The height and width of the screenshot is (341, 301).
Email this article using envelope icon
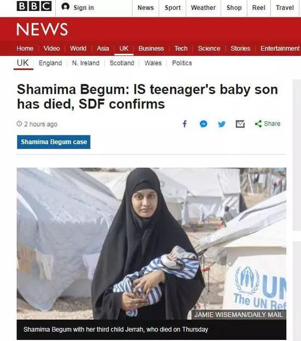pyautogui.click(x=240, y=124)
